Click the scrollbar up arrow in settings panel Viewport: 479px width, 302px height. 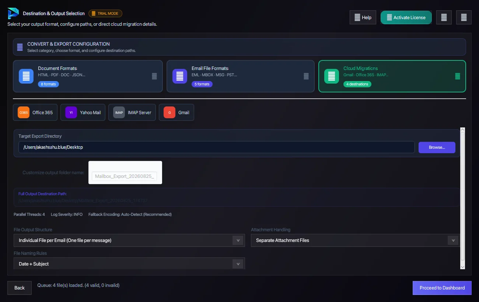coord(463,130)
